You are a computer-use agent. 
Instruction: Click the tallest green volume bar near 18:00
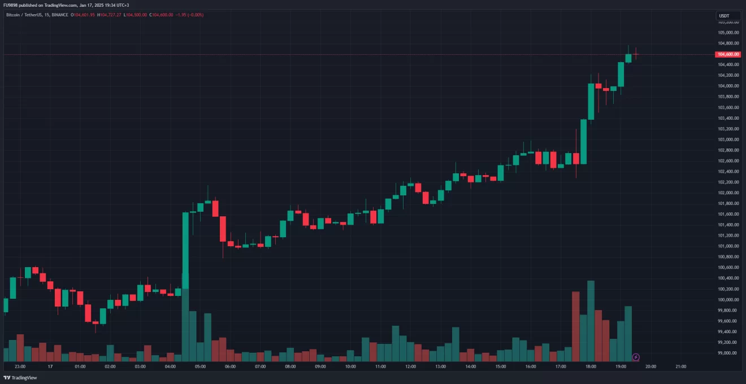[x=591, y=321]
